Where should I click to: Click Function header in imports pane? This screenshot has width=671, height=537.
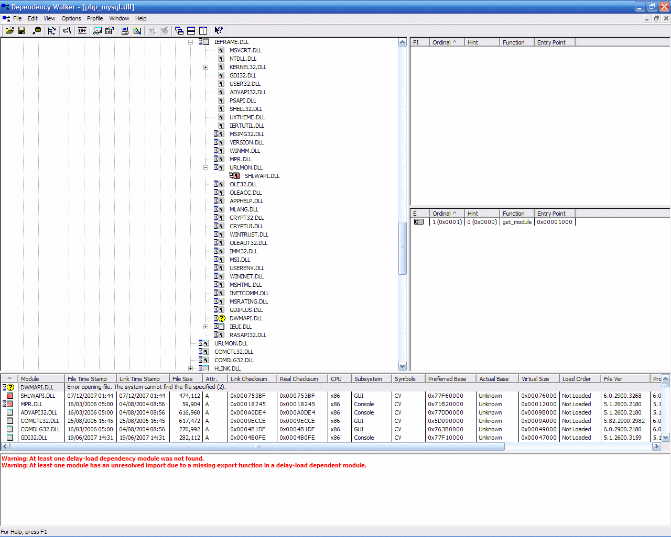click(516, 42)
